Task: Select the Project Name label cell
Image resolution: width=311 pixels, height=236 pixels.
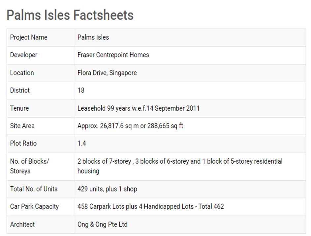Action: (x=29, y=37)
